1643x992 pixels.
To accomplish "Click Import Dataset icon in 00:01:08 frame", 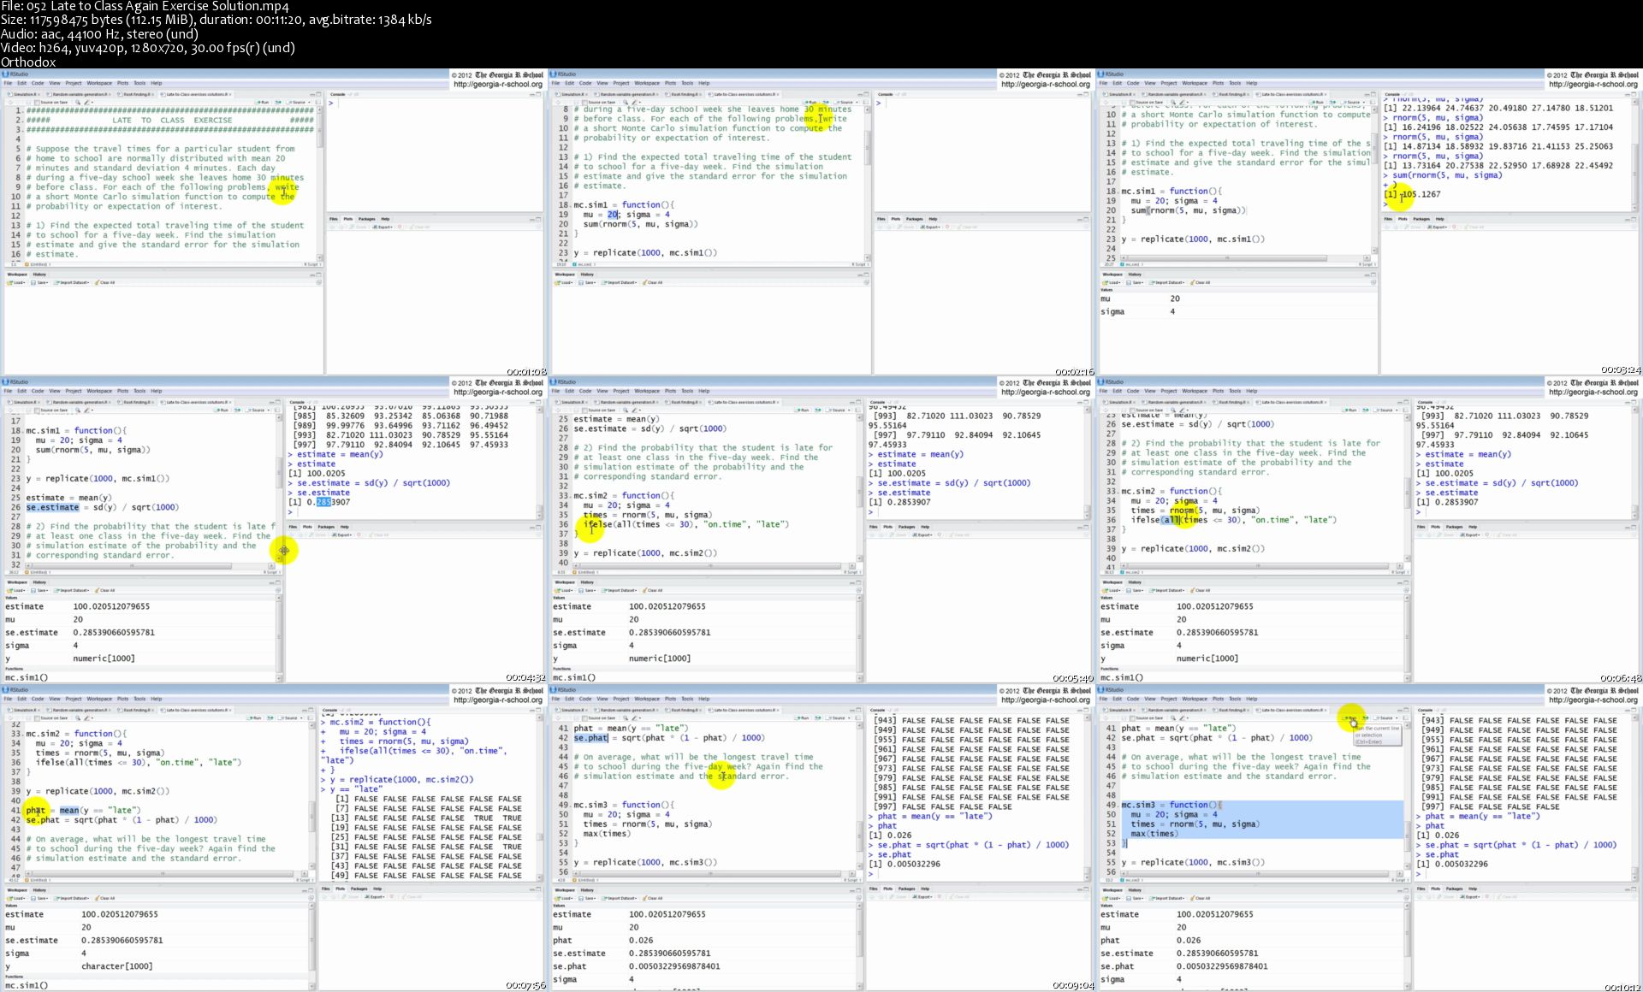I will (56, 282).
